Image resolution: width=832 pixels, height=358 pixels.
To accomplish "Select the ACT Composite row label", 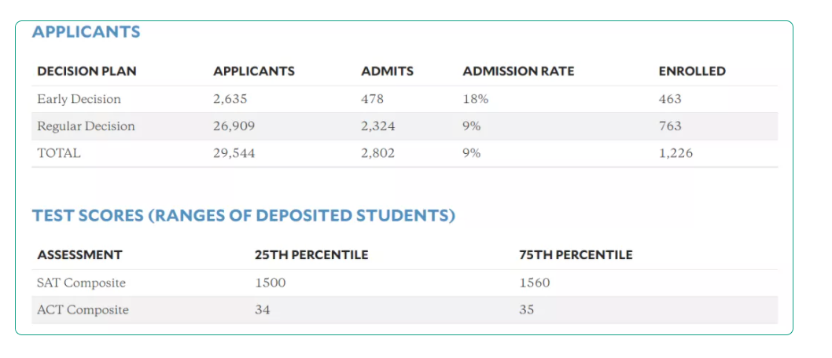I will (x=83, y=310).
